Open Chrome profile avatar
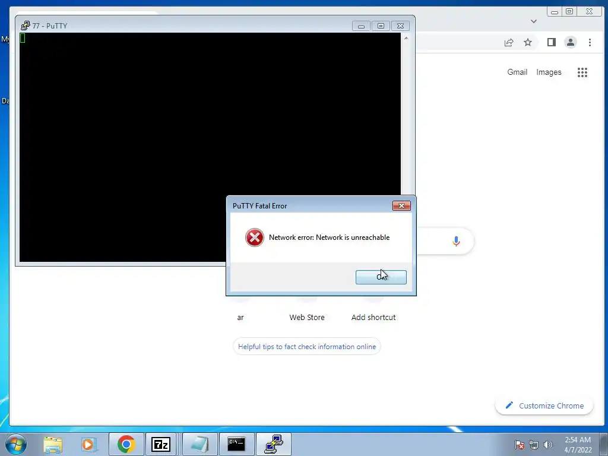This screenshot has height=456, width=608. click(x=571, y=42)
